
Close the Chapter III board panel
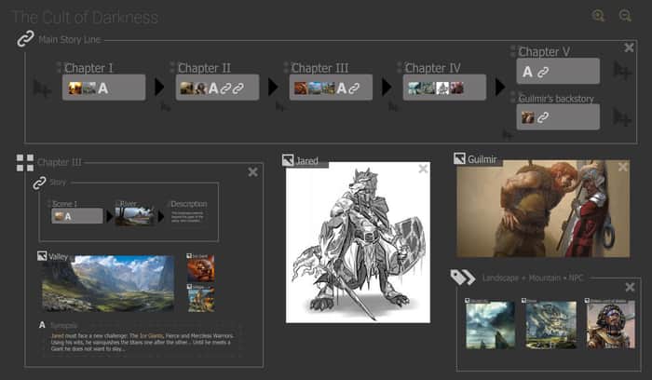(x=252, y=172)
